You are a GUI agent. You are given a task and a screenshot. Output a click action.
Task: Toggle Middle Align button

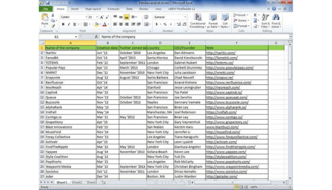click(121, 17)
